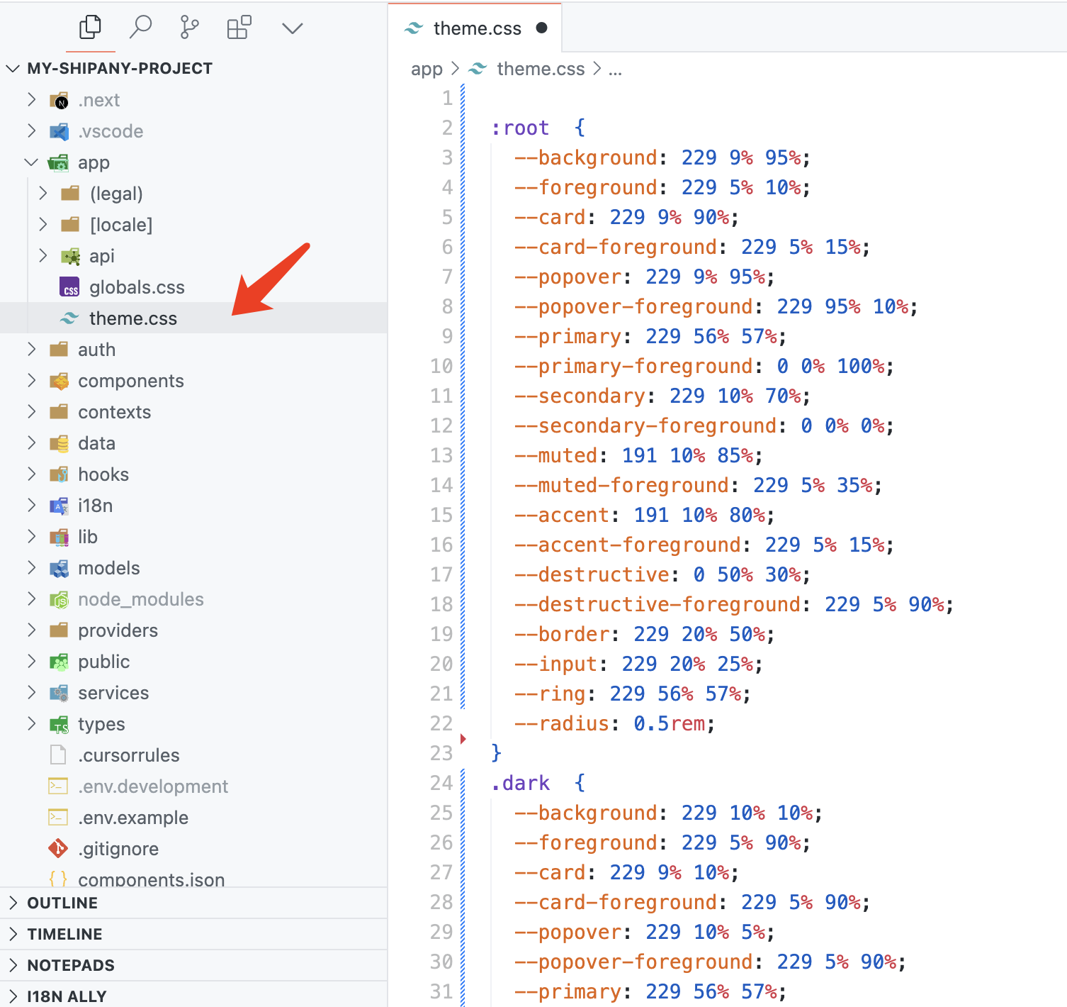Click the data folder icon

(60, 443)
